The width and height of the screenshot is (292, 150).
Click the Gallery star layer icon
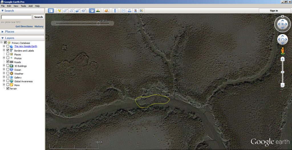click(11, 77)
